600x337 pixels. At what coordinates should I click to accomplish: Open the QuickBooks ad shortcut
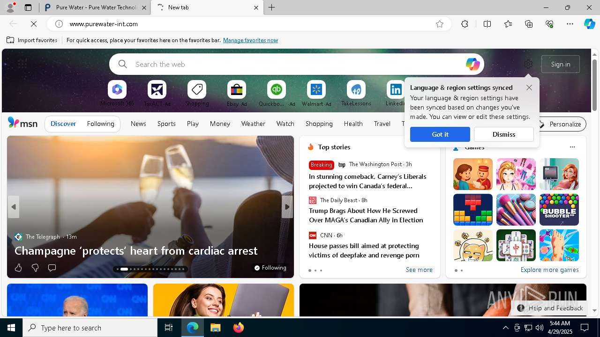click(x=277, y=94)
